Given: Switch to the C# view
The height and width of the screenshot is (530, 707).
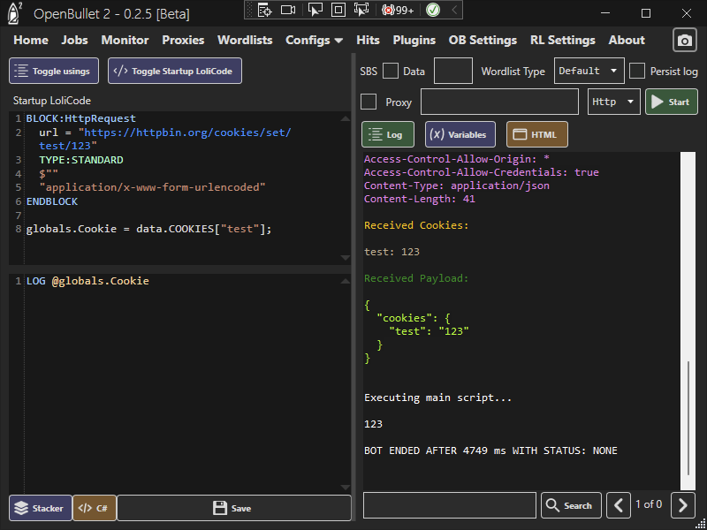Looking at the screenshot, I should (95, 508).
